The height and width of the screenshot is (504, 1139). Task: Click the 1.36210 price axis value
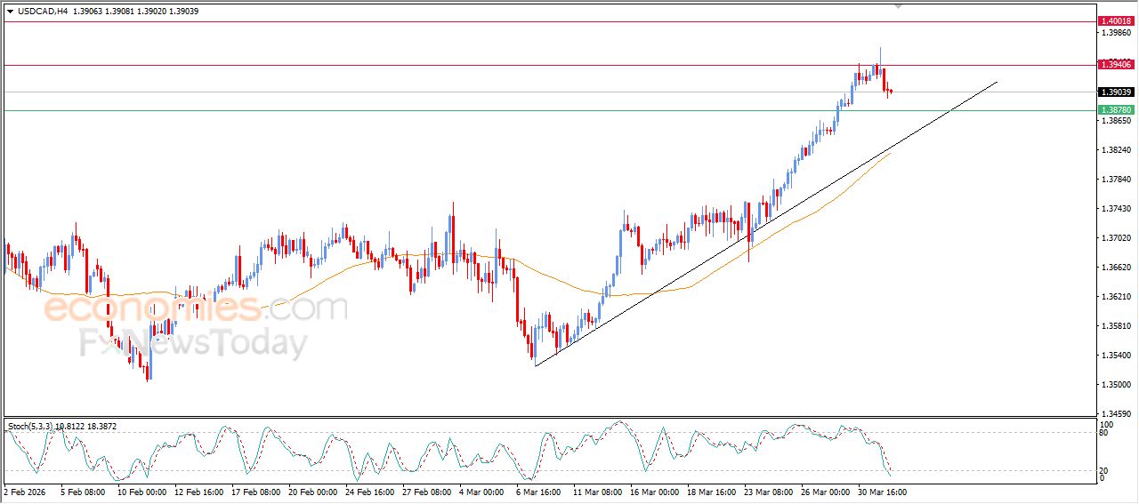tap(1115, 297)
